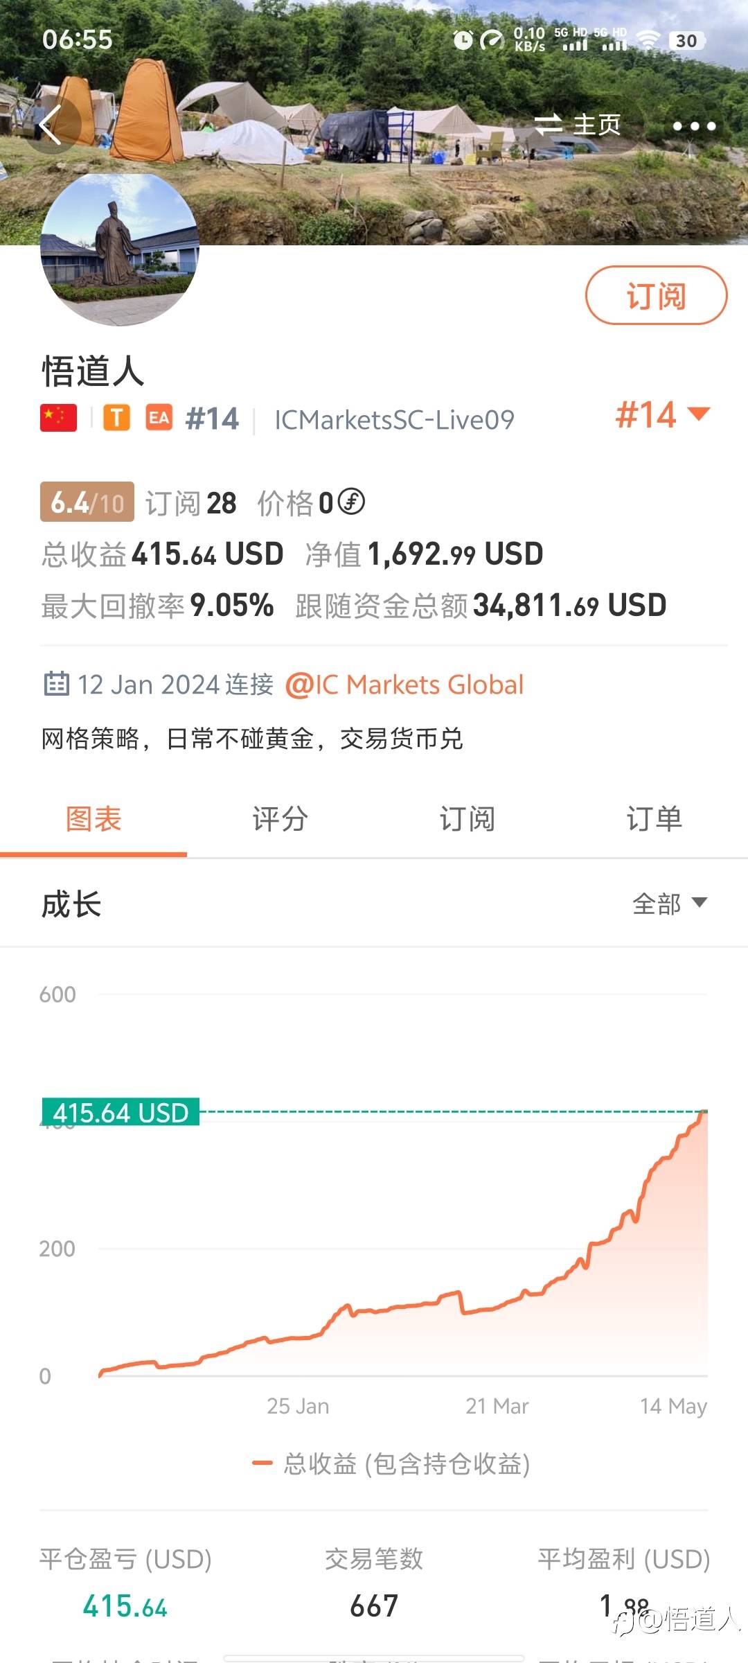Tap the China flag icon
Screen dimensions: 748x1663
coord(59,419)
